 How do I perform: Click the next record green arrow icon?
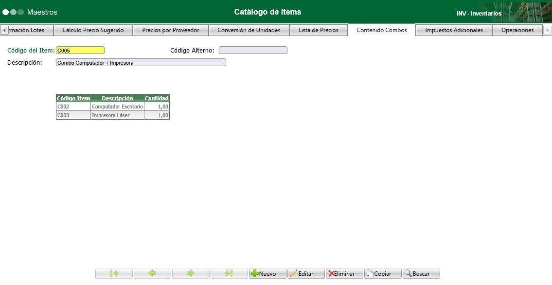point(191,273)
